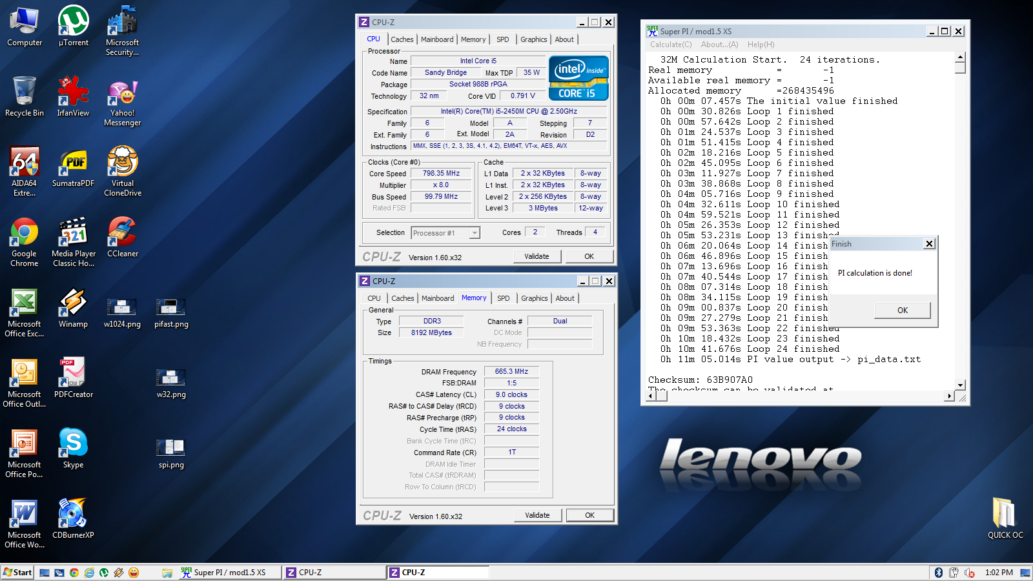The image size is (1033, 581).
Task: Open Graphics tab in bottom CPU-Z window
Action: pyautogui.click(x=535, y=298)
